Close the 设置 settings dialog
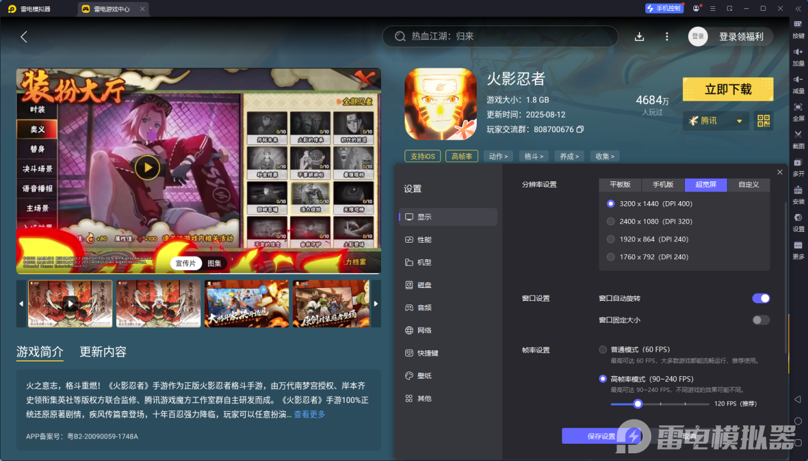The image size is (808, 461). pos(780,172)
